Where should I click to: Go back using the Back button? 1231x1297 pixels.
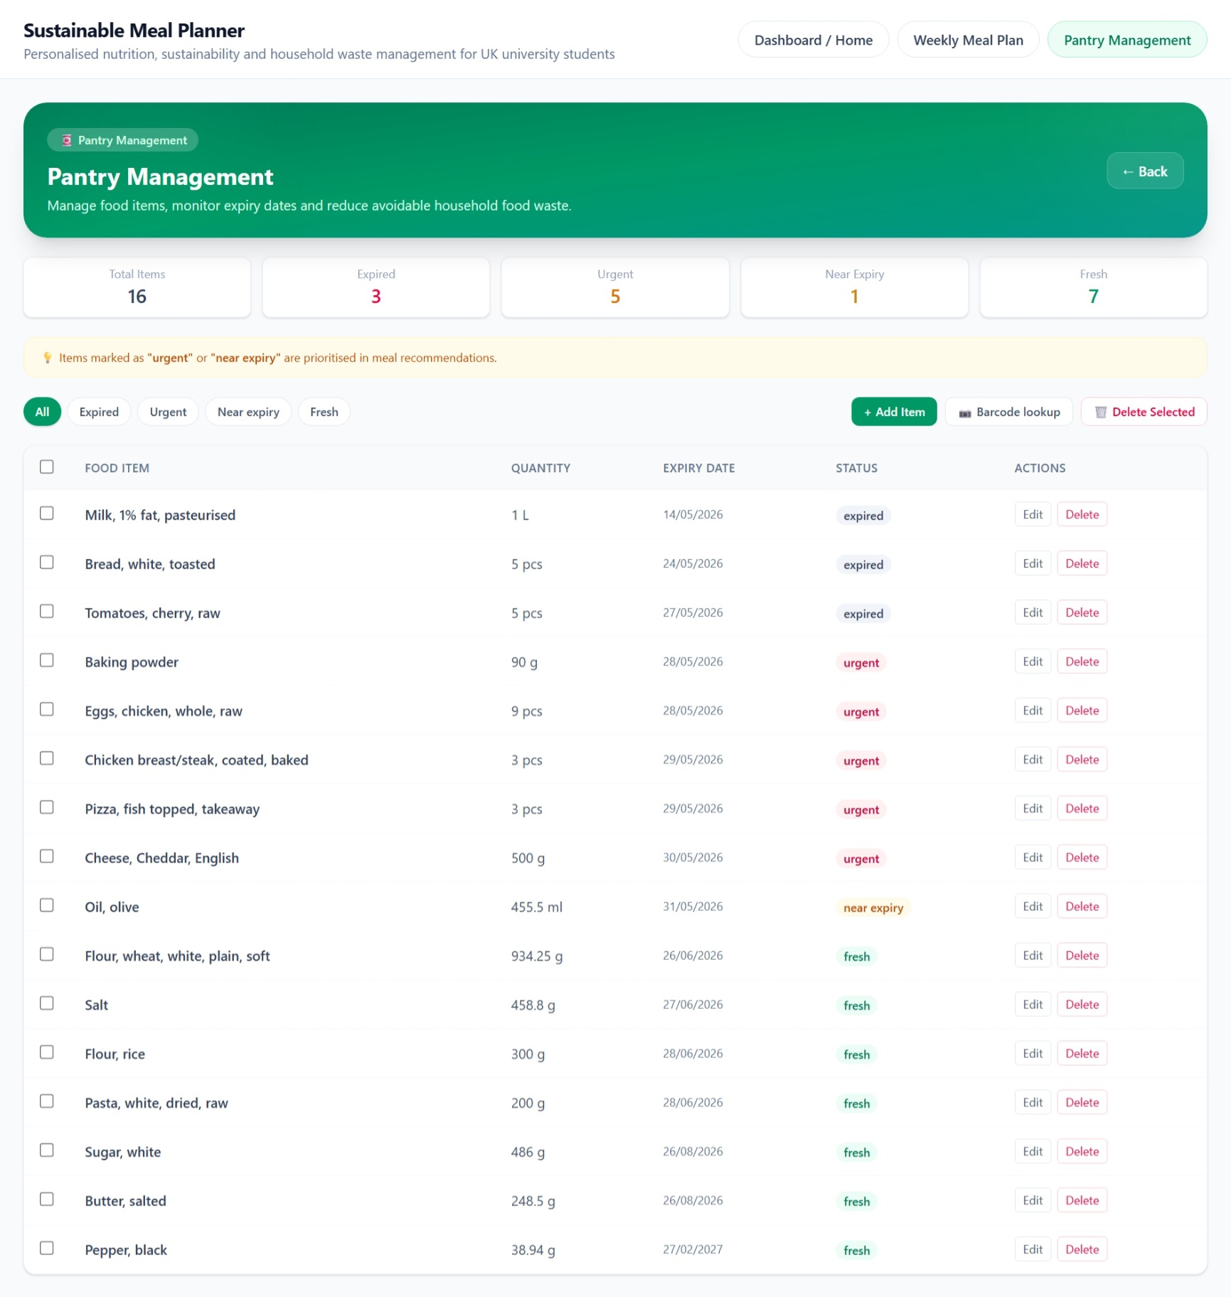point(1144,171)
